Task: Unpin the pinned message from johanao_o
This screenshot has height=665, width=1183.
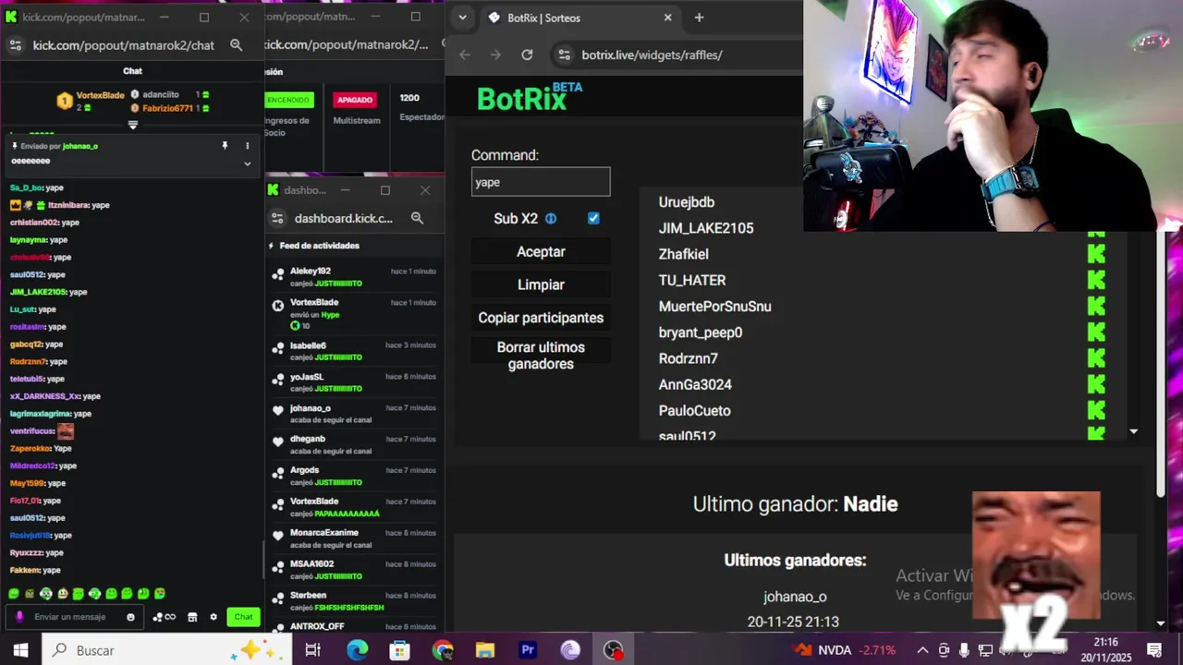Action: click(x=225, y=146)
